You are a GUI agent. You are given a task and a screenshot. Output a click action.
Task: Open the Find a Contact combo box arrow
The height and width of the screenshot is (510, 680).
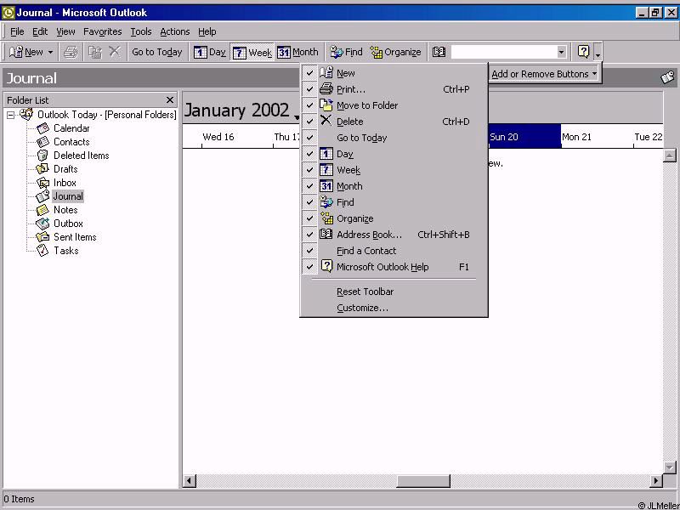(x=561, y=52)
